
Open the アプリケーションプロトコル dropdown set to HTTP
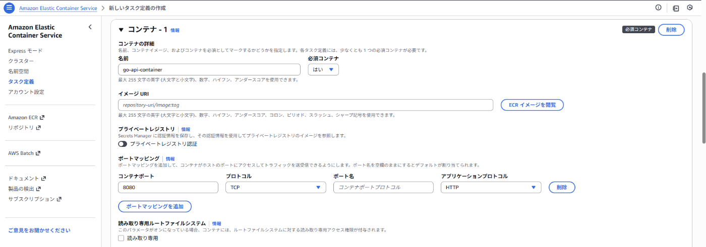(491, 187)
